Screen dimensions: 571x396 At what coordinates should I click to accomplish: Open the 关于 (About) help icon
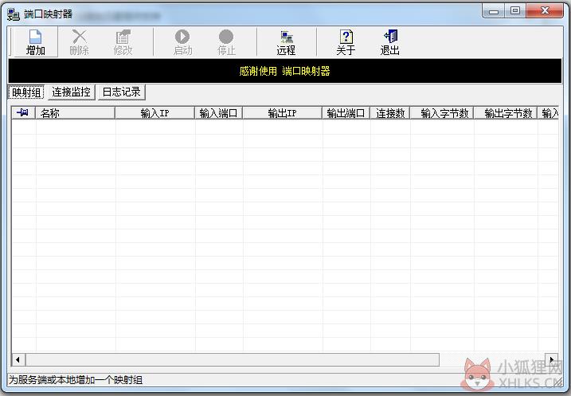coord(346,42)
